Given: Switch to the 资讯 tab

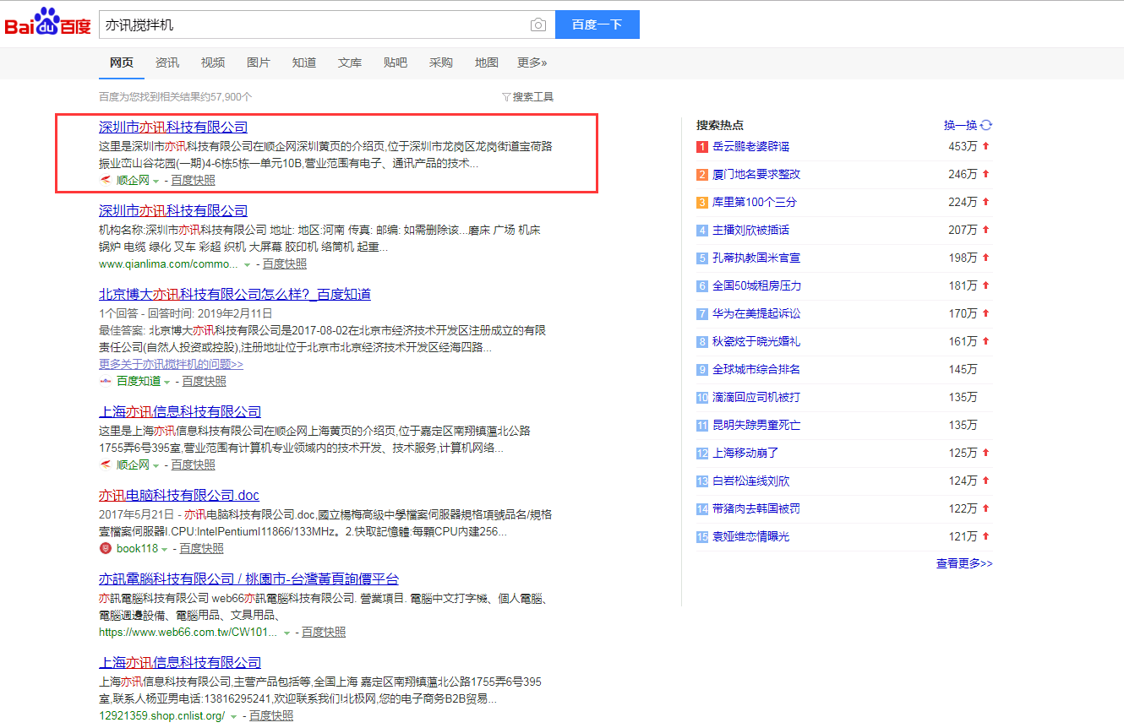Looking at the screenshot, I should [167, 62].
